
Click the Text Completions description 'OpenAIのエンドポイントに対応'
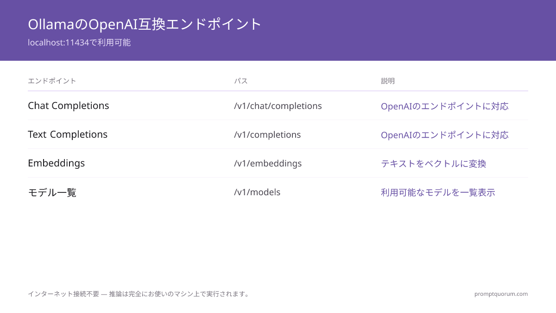click(x=445, y=135)
